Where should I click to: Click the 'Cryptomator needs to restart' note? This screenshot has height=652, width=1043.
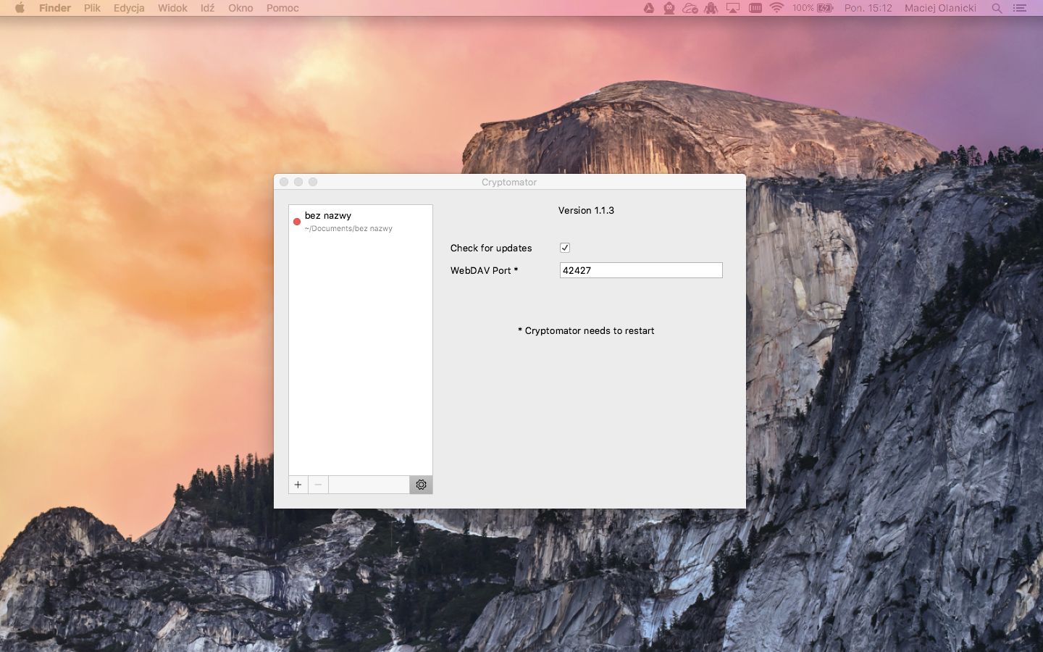[x=586, y=330]
